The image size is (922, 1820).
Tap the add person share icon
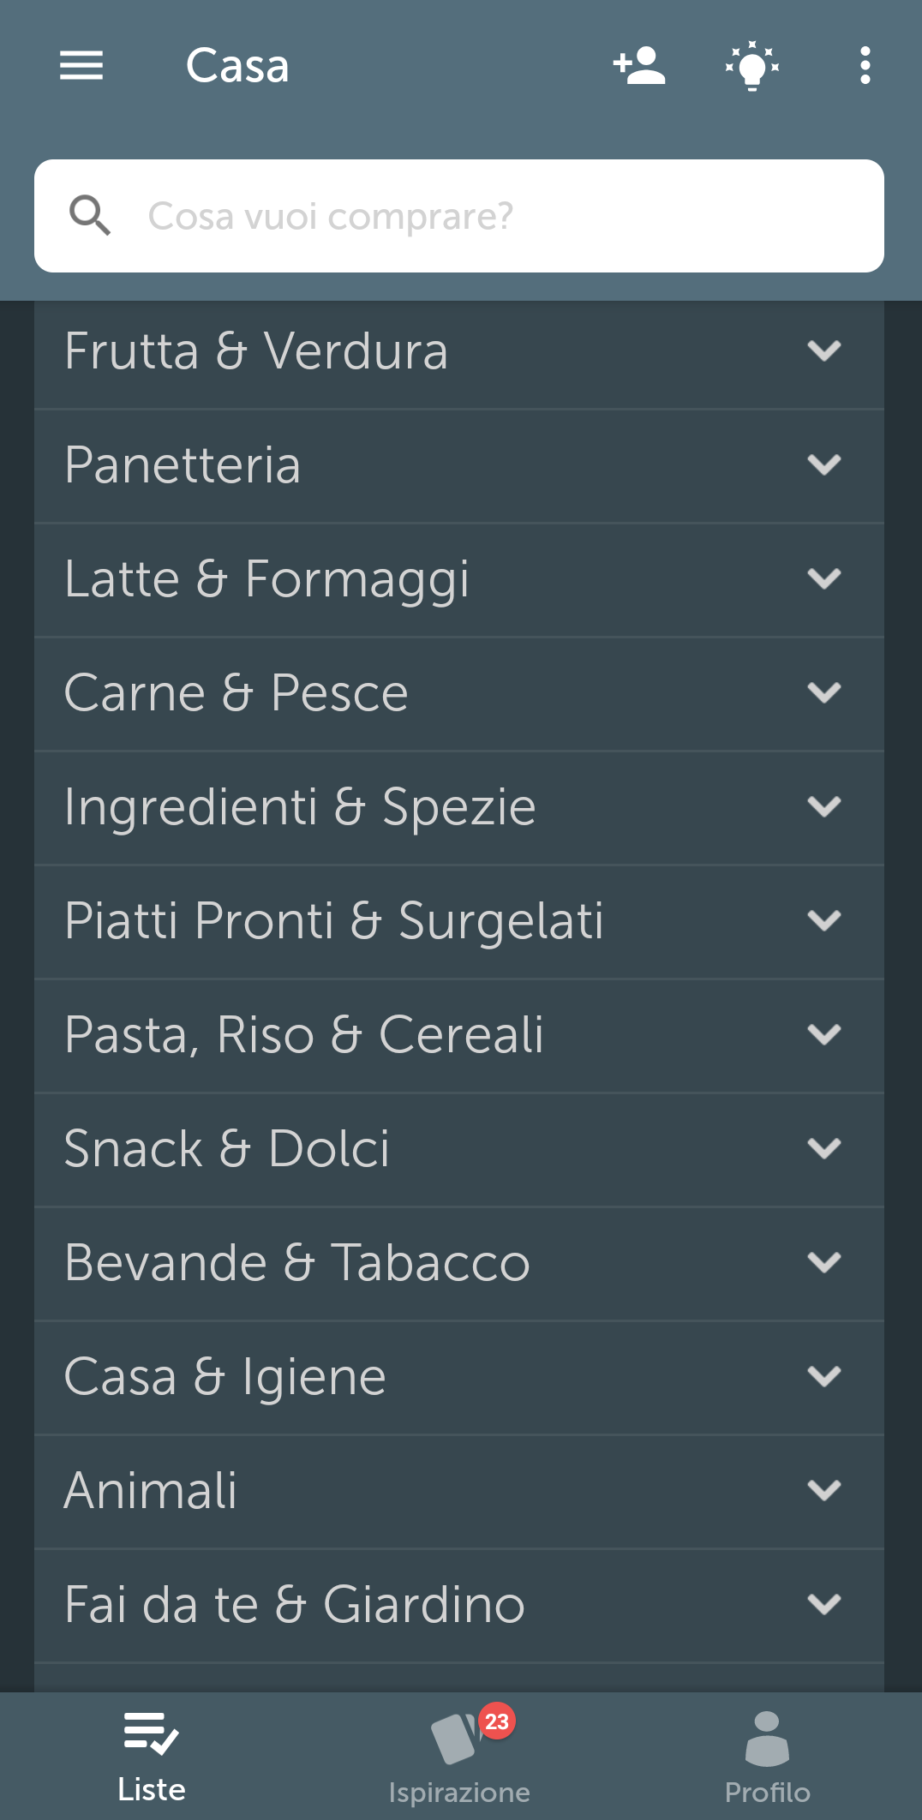(639, 65)
